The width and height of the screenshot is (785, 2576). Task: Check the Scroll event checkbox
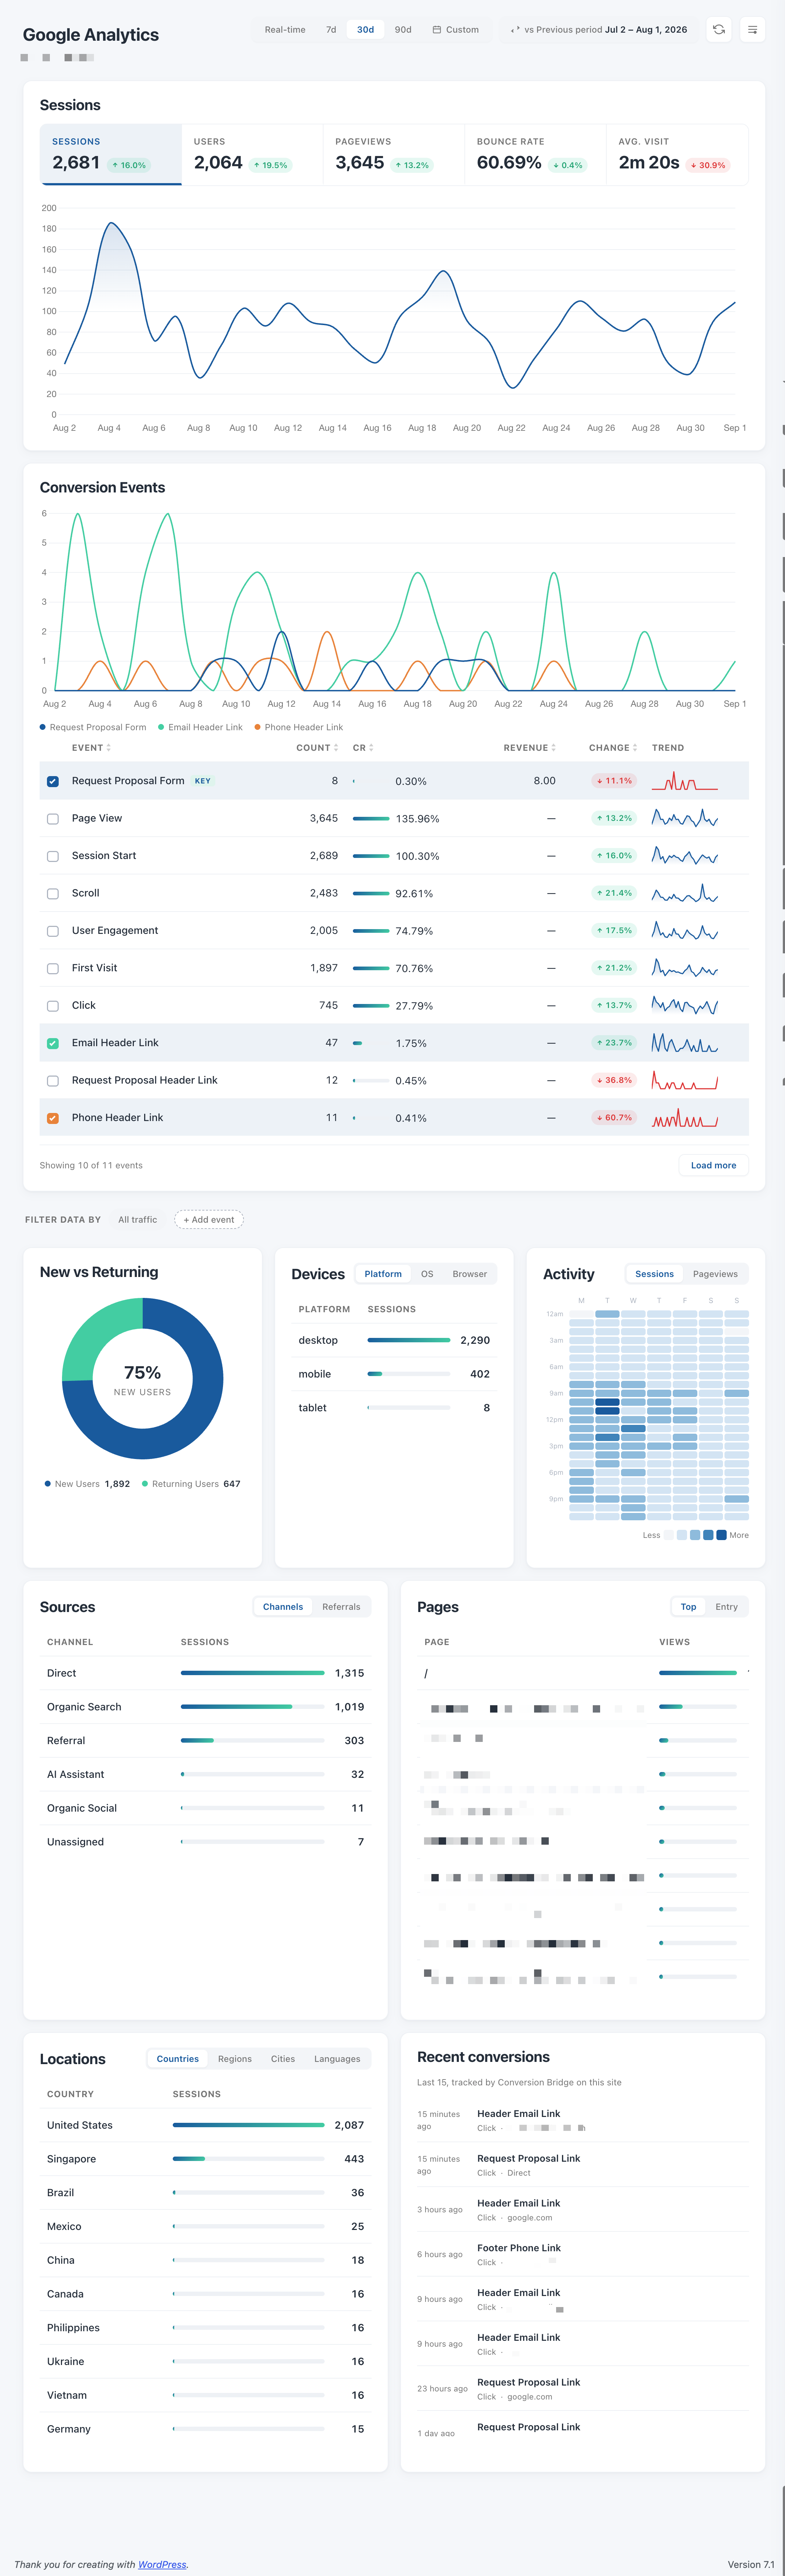pyautogui.click(x=53, y=894)
